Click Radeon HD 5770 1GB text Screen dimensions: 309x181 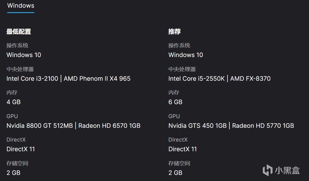point(263,126)
